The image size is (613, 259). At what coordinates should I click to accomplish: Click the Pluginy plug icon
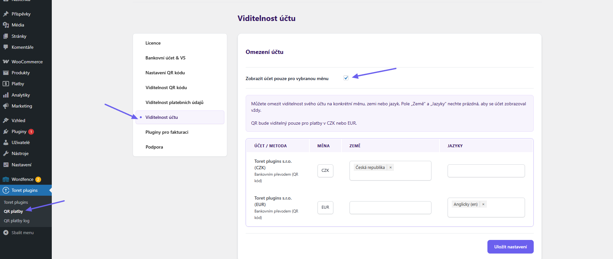tap(6, 131)
